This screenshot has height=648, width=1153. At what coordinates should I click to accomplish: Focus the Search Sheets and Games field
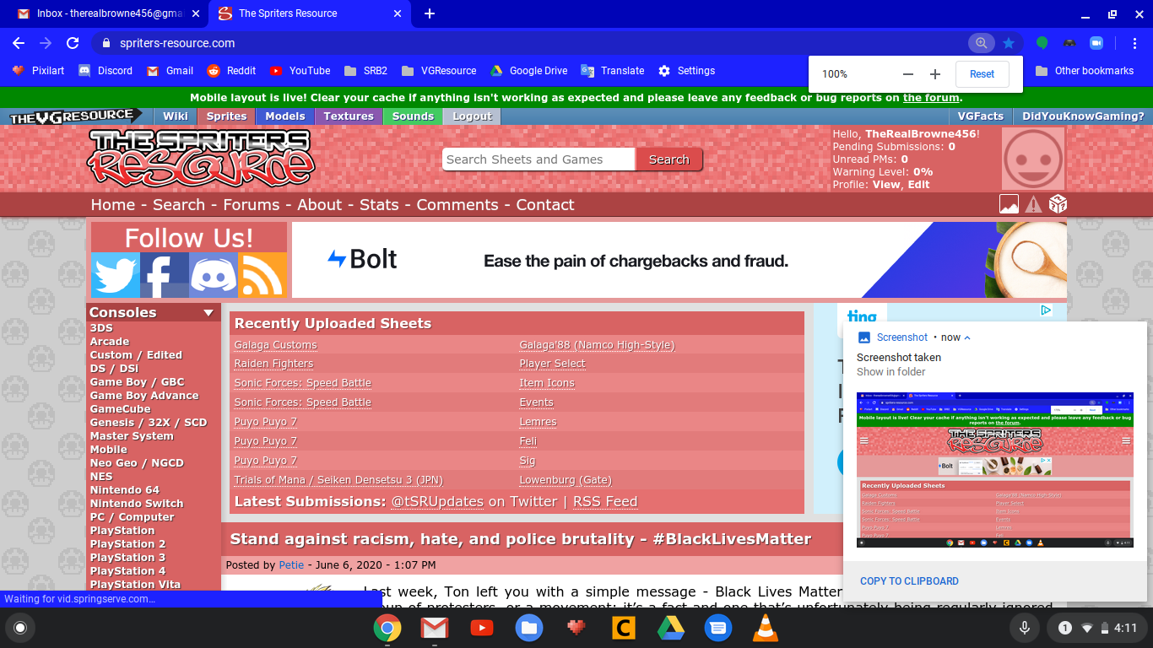click(539, 159)
